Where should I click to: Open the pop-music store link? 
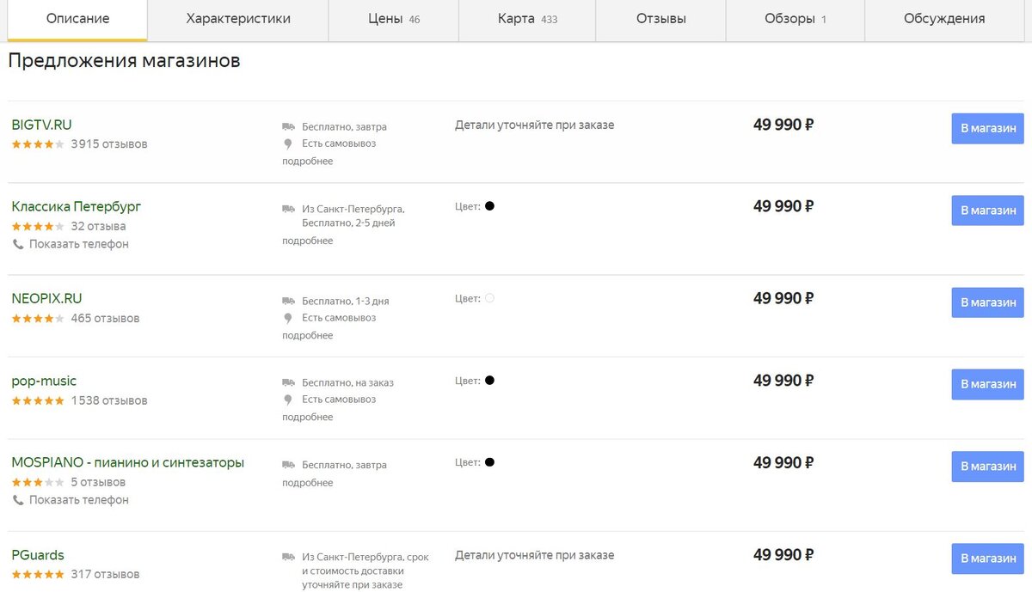coord(44,381)
